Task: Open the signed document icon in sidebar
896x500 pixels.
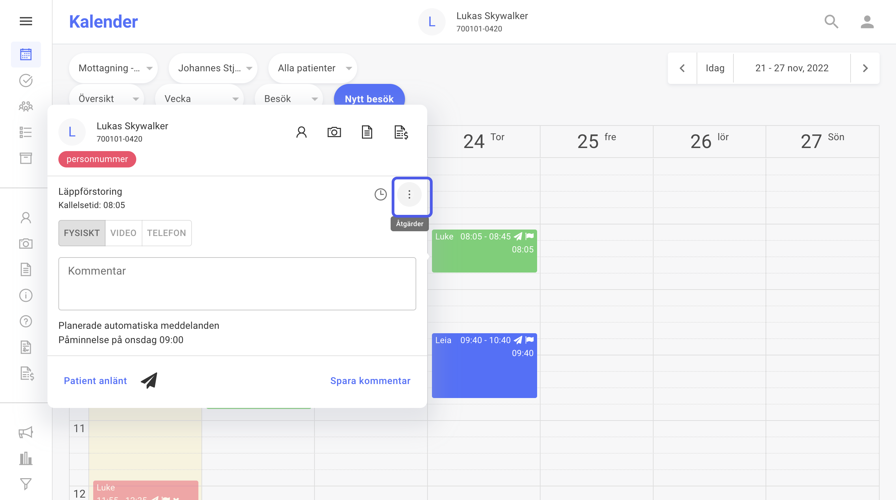Action: tap(26, 347)
